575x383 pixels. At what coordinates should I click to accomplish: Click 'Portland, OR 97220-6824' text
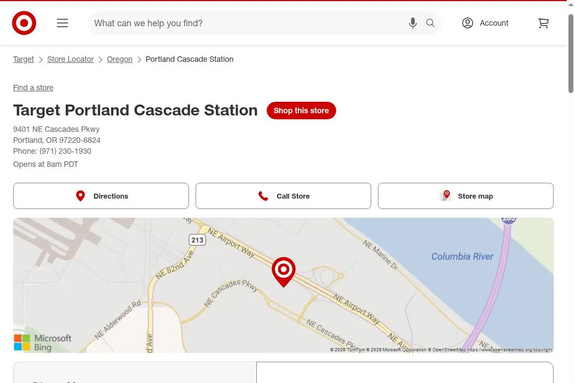(x=57, y=140)
